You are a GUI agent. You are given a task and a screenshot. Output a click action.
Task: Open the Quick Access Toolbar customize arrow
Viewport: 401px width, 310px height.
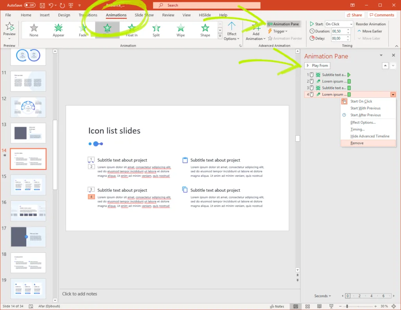point(79,5)
